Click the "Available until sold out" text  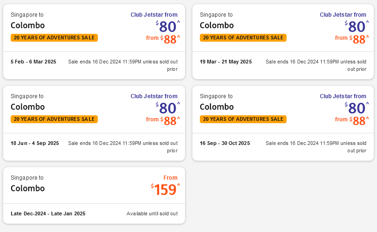[x=152, y=214]
